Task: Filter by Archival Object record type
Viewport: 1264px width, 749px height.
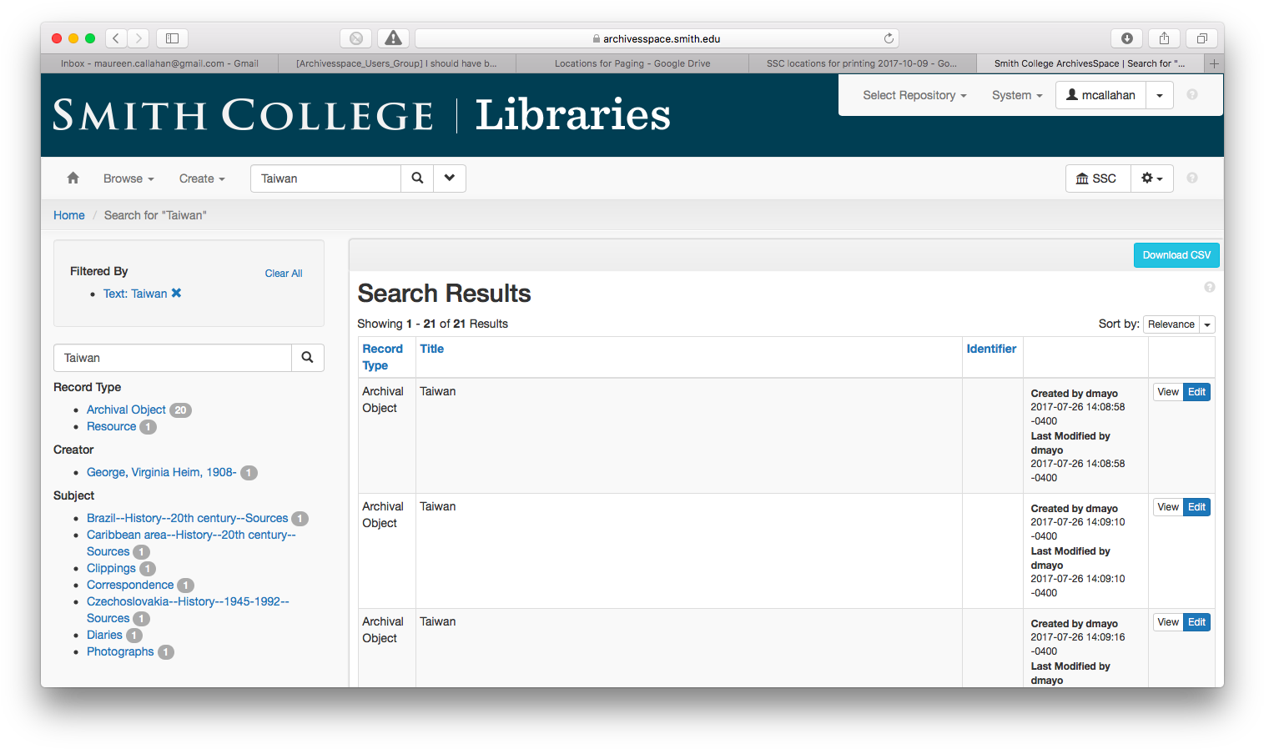Action: 126,410
